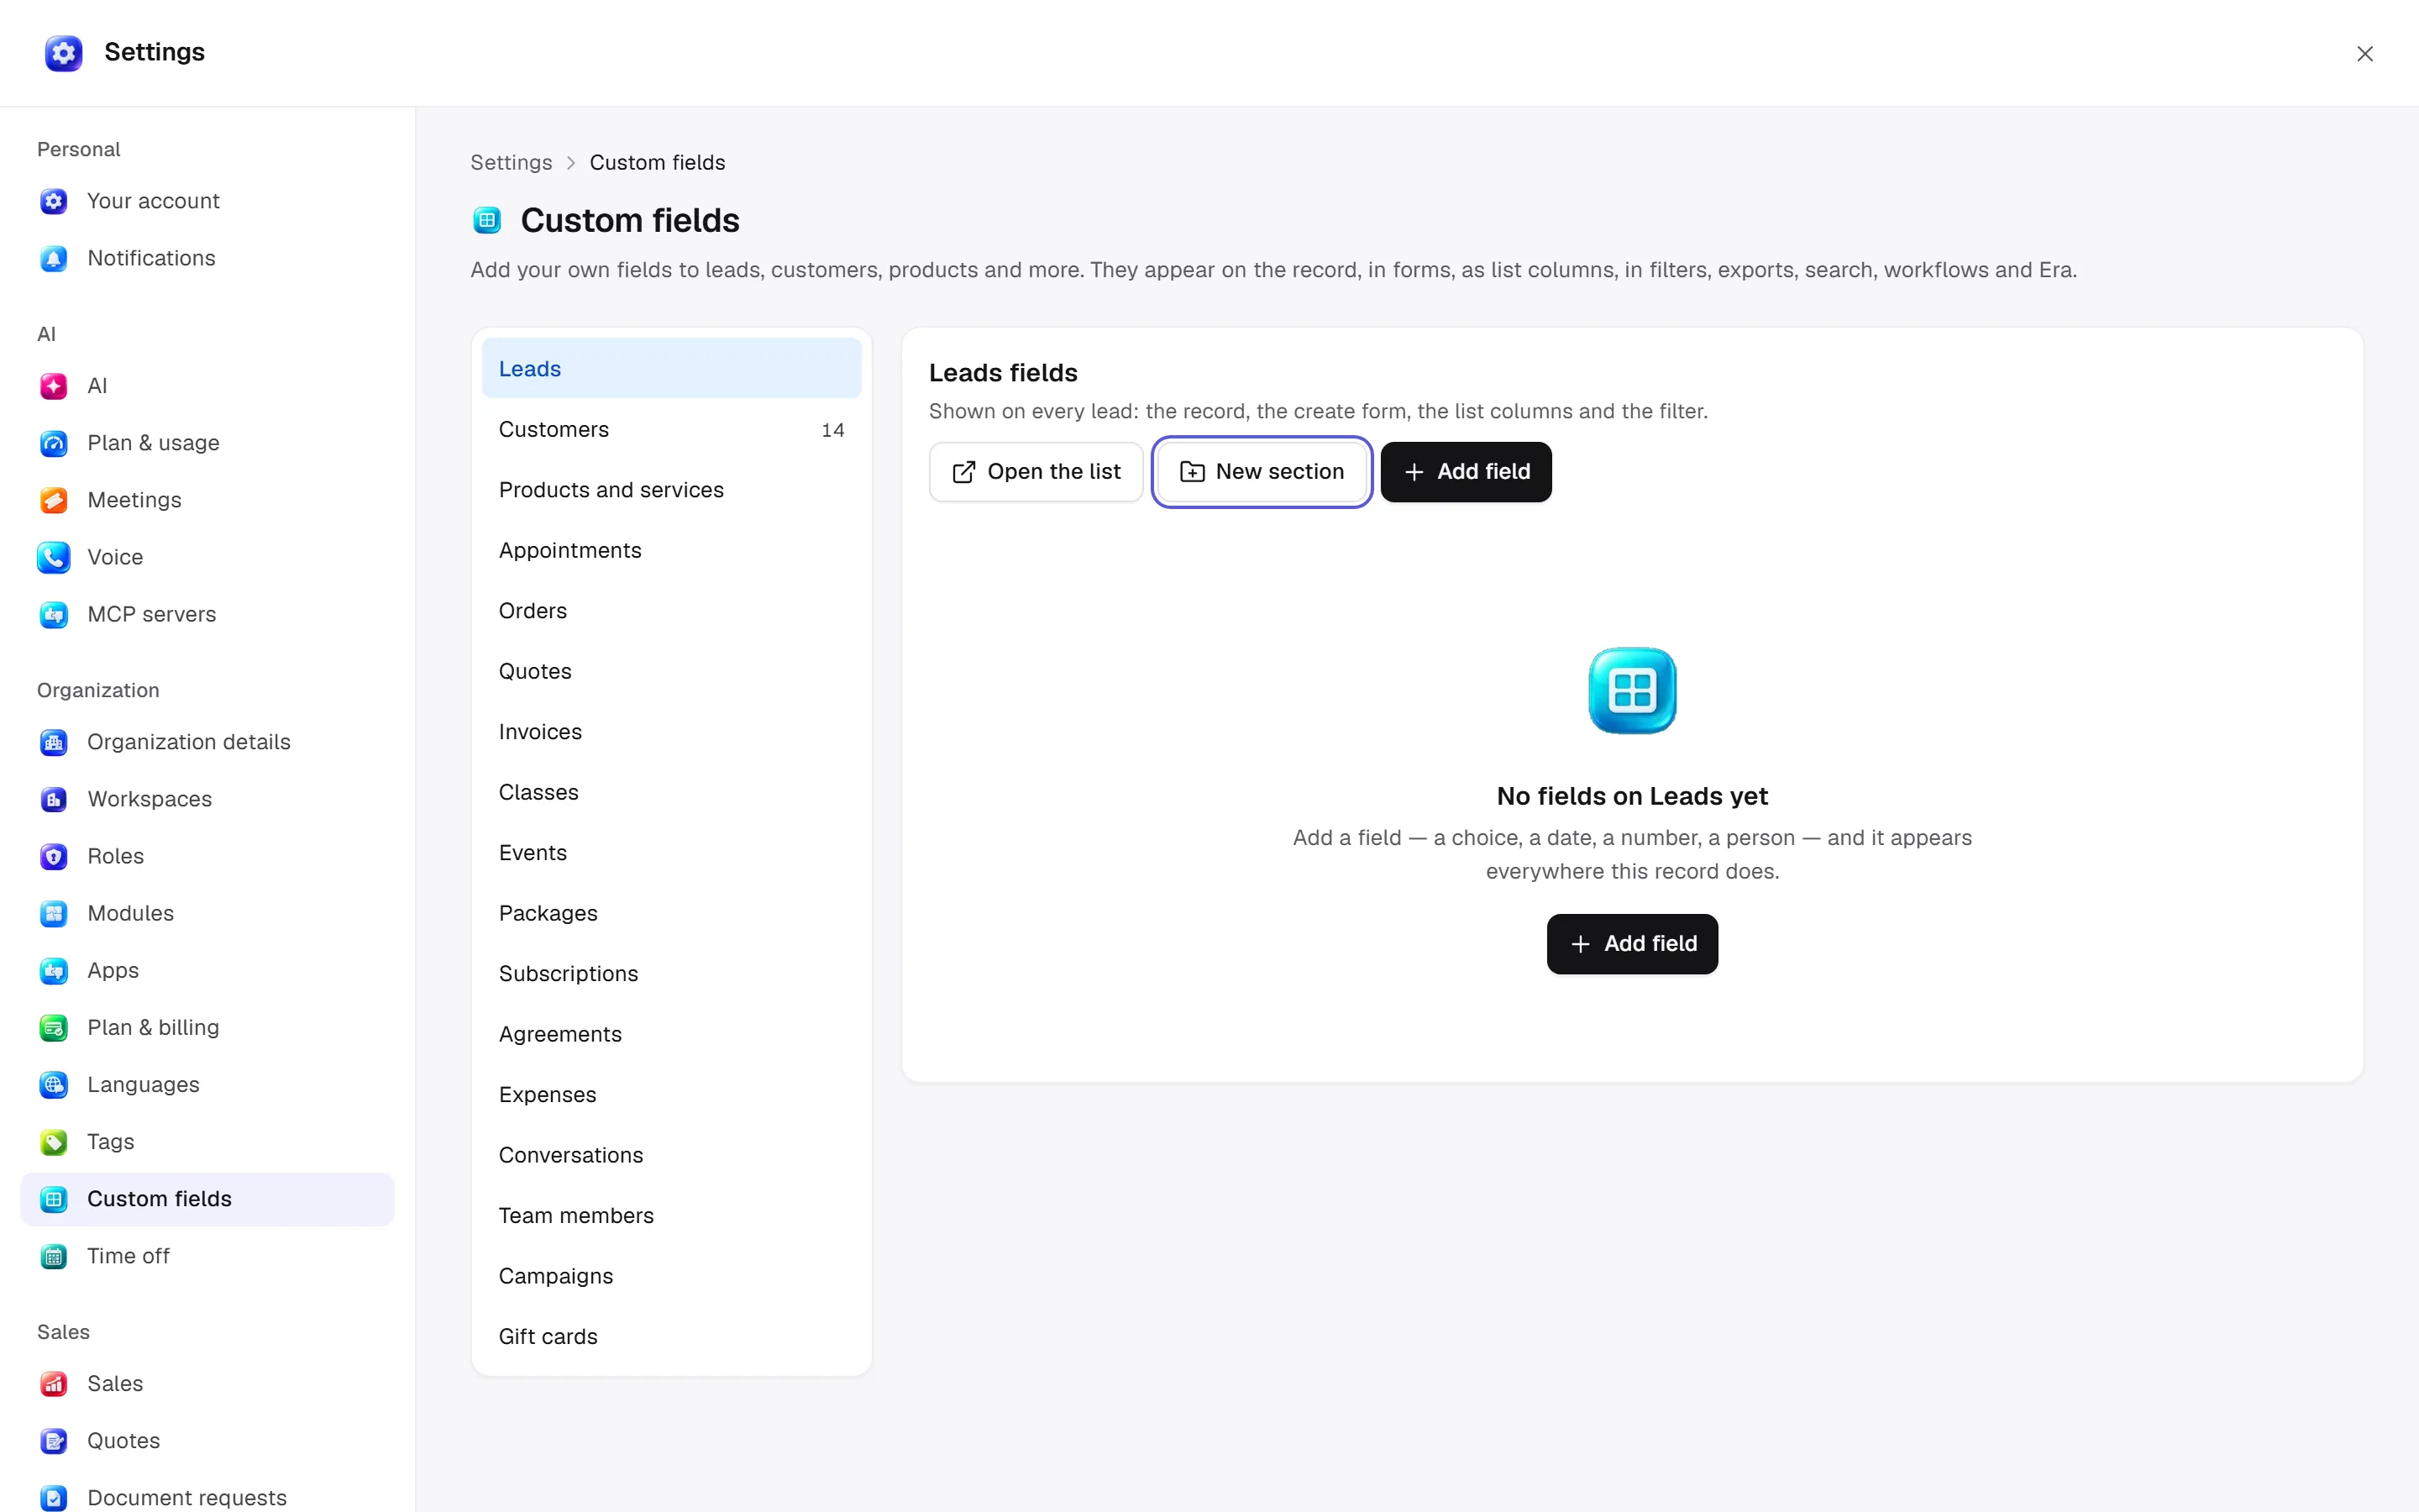The image size is (2419, 1512).
Task: Click the Voice phone icon
Action: (x=54, y=557)
